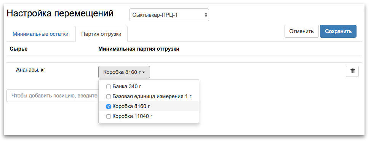Focus the add-position search input field
371x142 pixels.
point(53,96)
